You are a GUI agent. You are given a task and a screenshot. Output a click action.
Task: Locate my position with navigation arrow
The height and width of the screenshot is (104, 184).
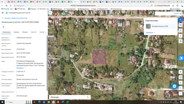point(181,72)
